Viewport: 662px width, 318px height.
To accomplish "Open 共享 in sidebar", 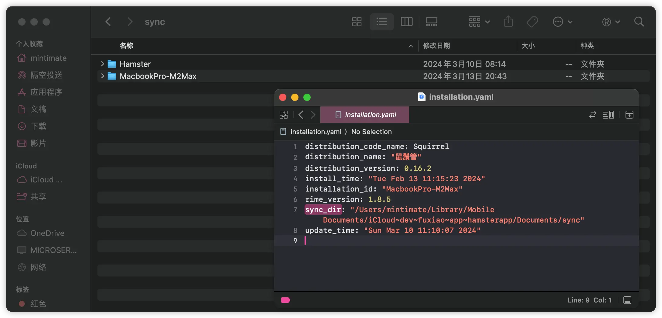I will [32, 196].
